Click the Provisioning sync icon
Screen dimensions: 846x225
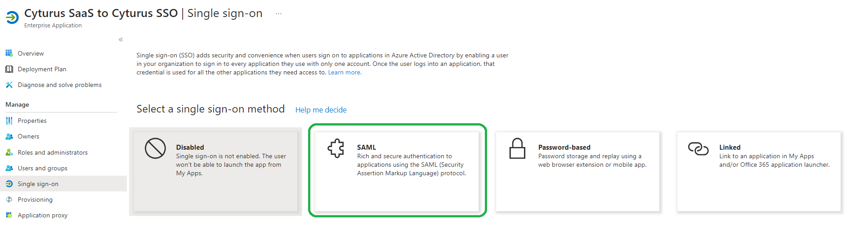[x=9, y=199]
